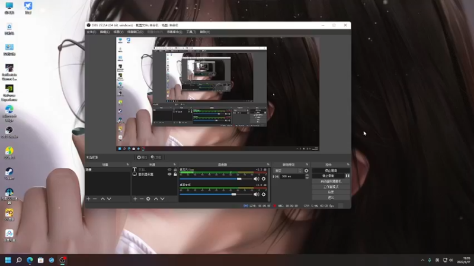The width and height of the screenshot is (474, 266).
Task: Pop out the Audio Mixer dock using its header icon
Action: (x=268, y=164)
